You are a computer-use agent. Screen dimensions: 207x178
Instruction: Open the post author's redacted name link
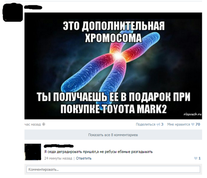[33, 8]
